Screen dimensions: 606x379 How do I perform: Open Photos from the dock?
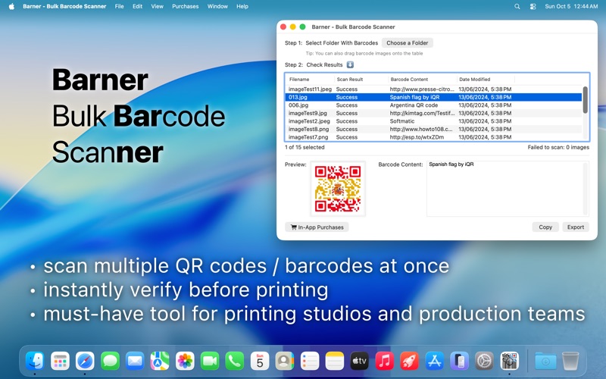(x=185, y=362)
